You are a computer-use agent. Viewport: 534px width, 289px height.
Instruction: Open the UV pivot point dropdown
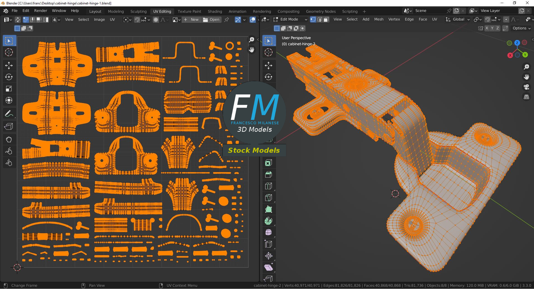click(127, 20)
